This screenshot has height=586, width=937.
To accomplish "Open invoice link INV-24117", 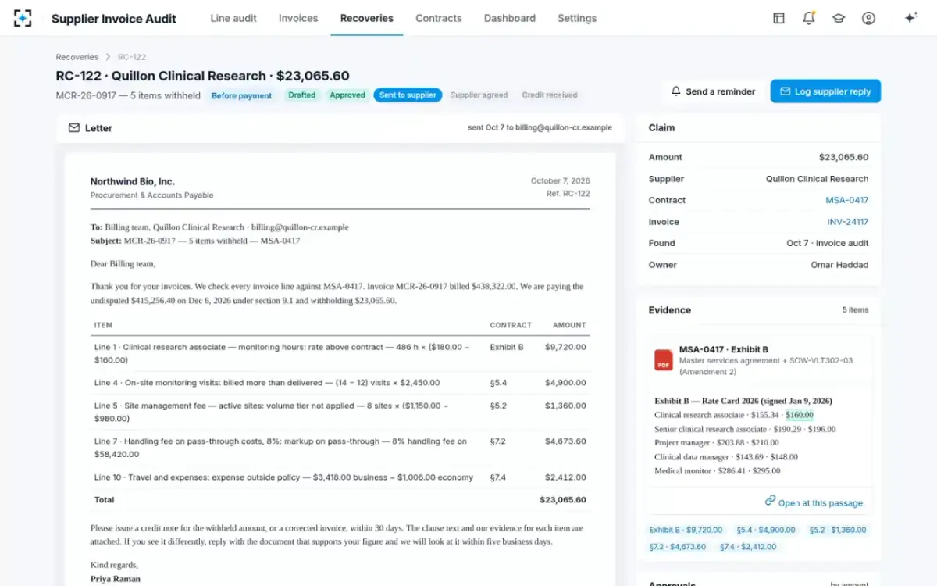I will coord(848,222).
